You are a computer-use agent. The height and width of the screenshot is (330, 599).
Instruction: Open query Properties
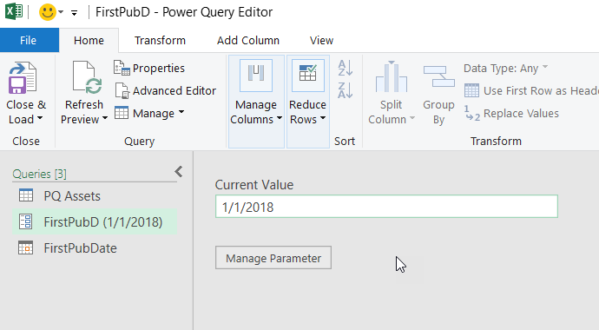(149, 68)
